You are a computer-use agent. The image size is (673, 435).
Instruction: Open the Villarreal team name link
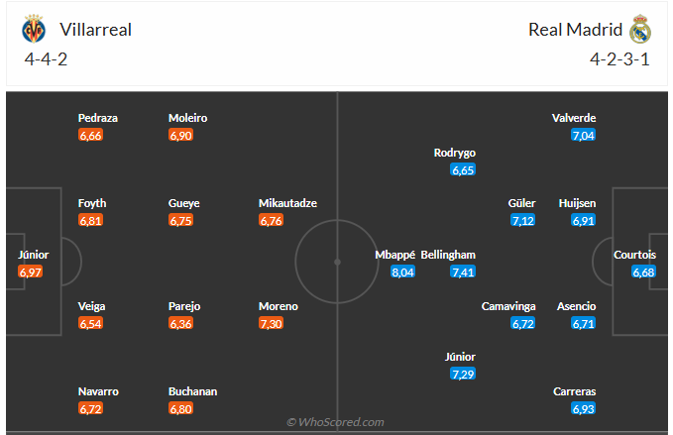94,30
